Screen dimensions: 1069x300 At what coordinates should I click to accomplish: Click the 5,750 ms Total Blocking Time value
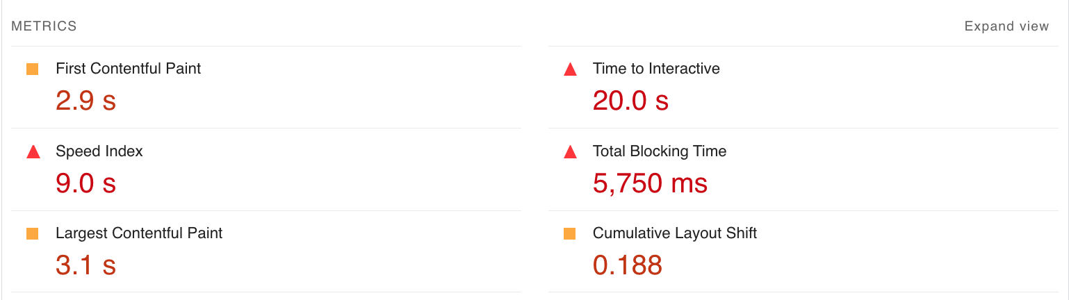[x=650, y=184]
